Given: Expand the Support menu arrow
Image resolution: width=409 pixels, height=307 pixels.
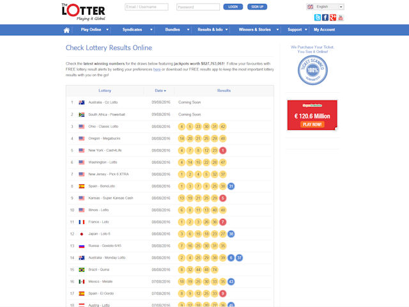Looking at the screenshot, I should (x=306, y=30).
